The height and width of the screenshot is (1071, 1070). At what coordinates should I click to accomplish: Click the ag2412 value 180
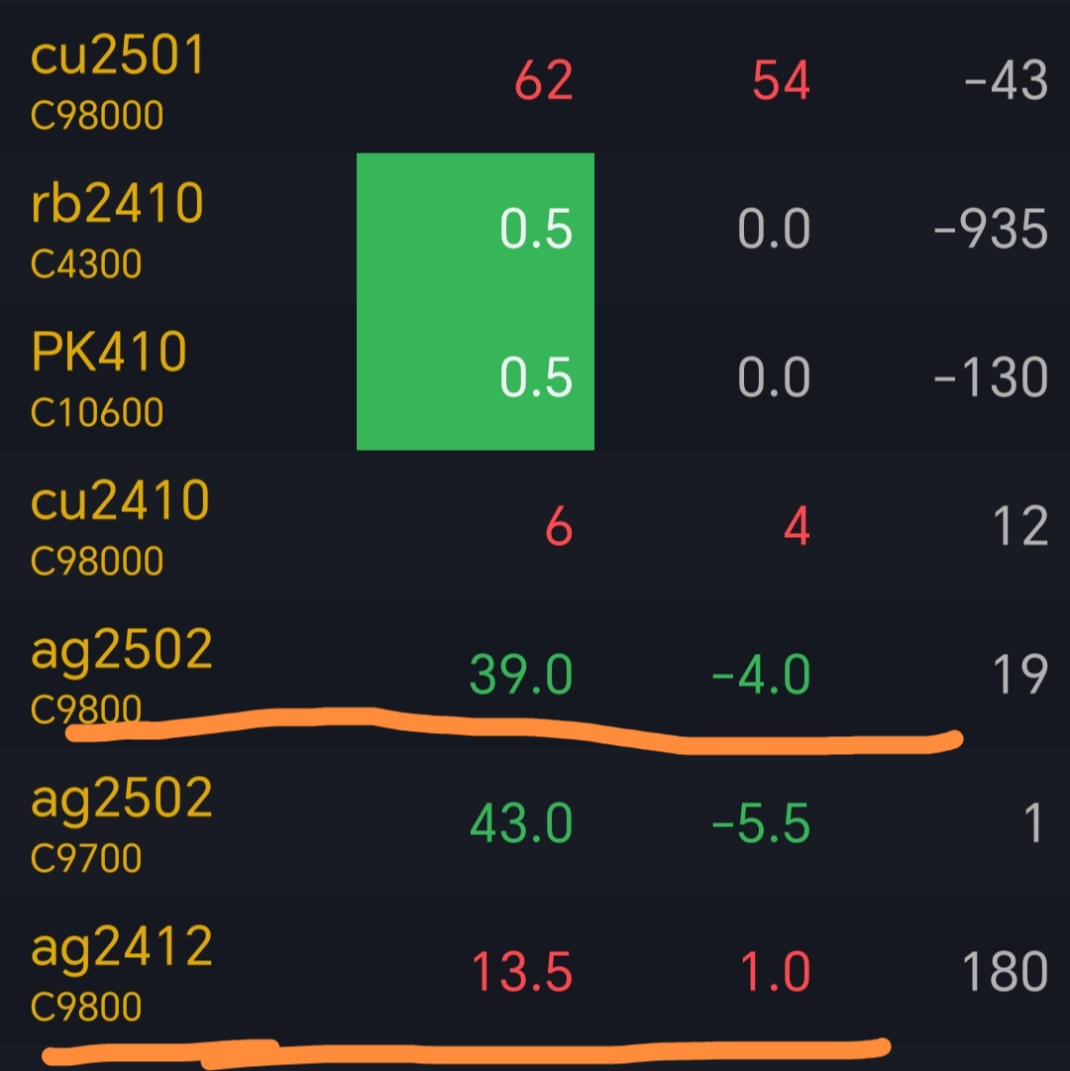click(1005, 973)
